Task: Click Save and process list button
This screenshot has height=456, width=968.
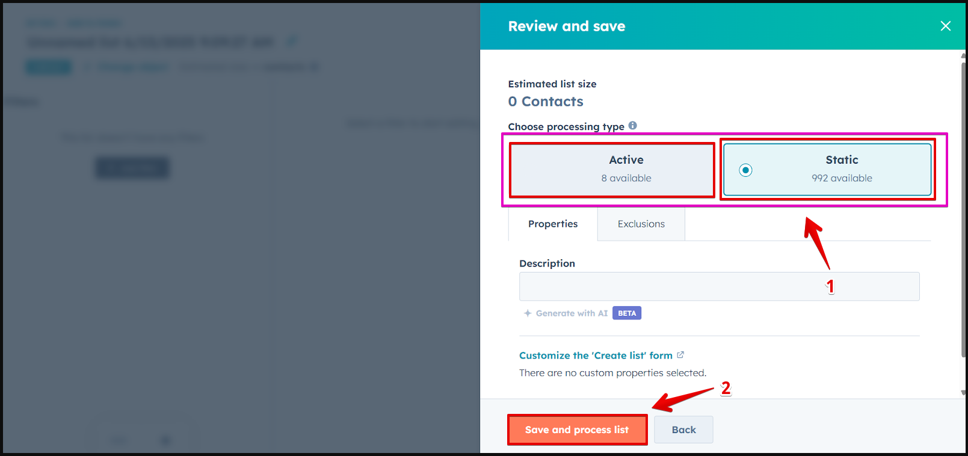Action: coord(577,430)
